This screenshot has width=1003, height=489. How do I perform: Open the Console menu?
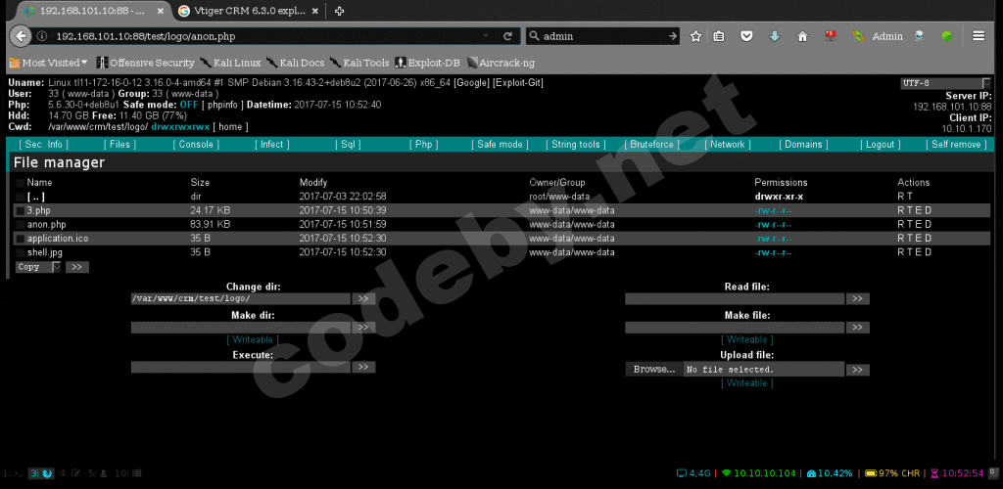(196, 145)
